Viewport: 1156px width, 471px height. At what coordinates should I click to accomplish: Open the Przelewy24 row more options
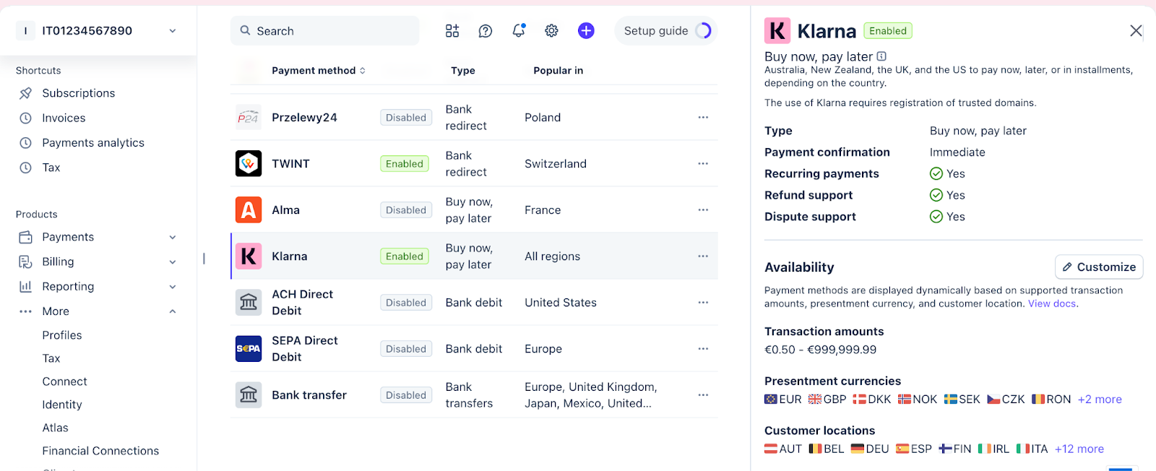tap(703, 117)
